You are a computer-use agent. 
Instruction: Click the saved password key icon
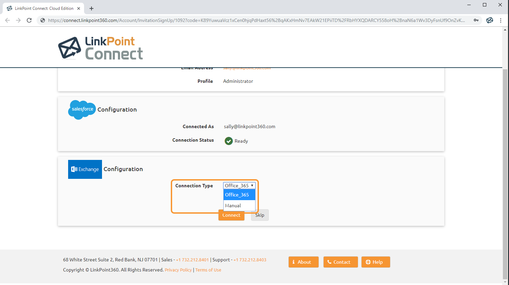476,20
